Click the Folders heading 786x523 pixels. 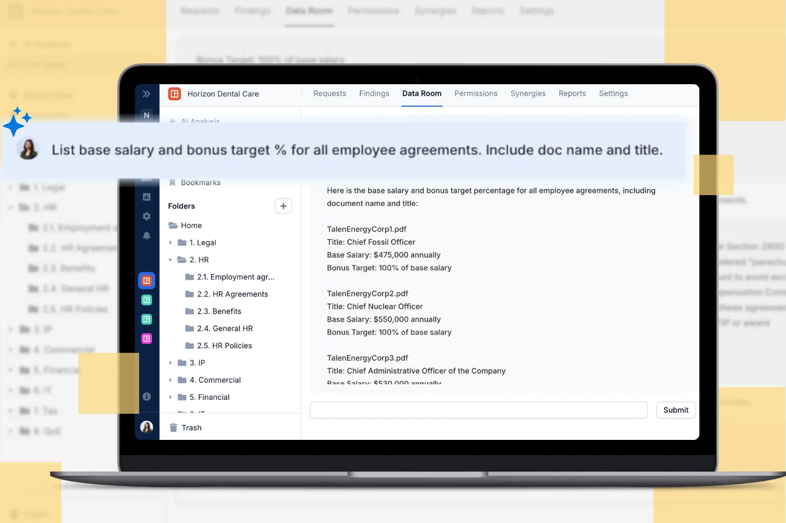pyautogui.click(x=182, y=206)
